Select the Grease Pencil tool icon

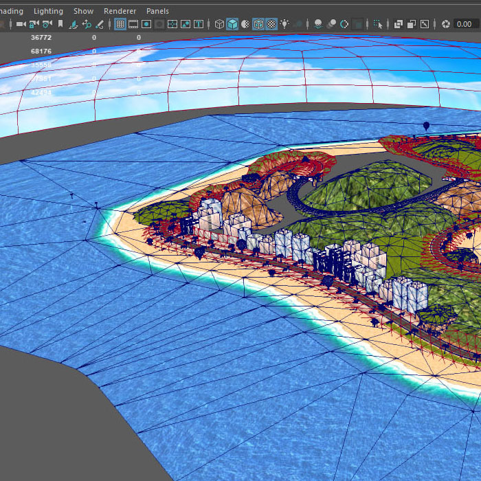100,24
